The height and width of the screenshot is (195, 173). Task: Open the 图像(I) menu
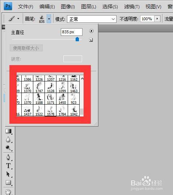tap(68, 7)
